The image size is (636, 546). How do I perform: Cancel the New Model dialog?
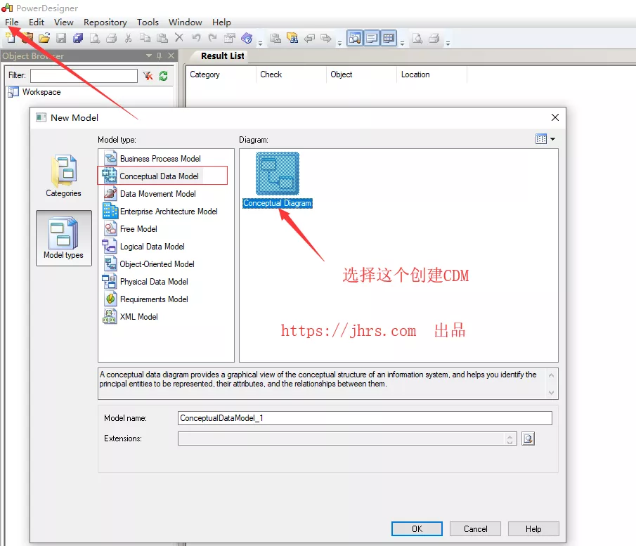475,528
